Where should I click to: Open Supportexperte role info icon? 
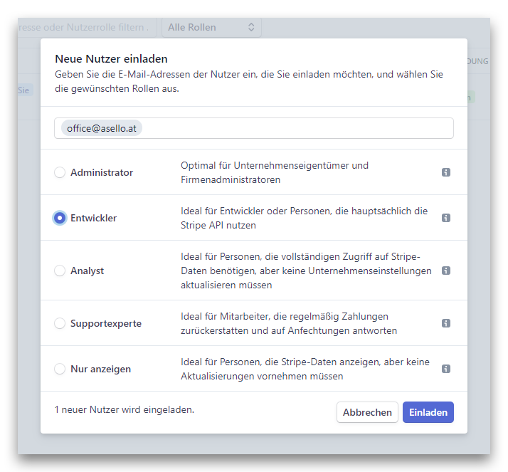point(446,323)
